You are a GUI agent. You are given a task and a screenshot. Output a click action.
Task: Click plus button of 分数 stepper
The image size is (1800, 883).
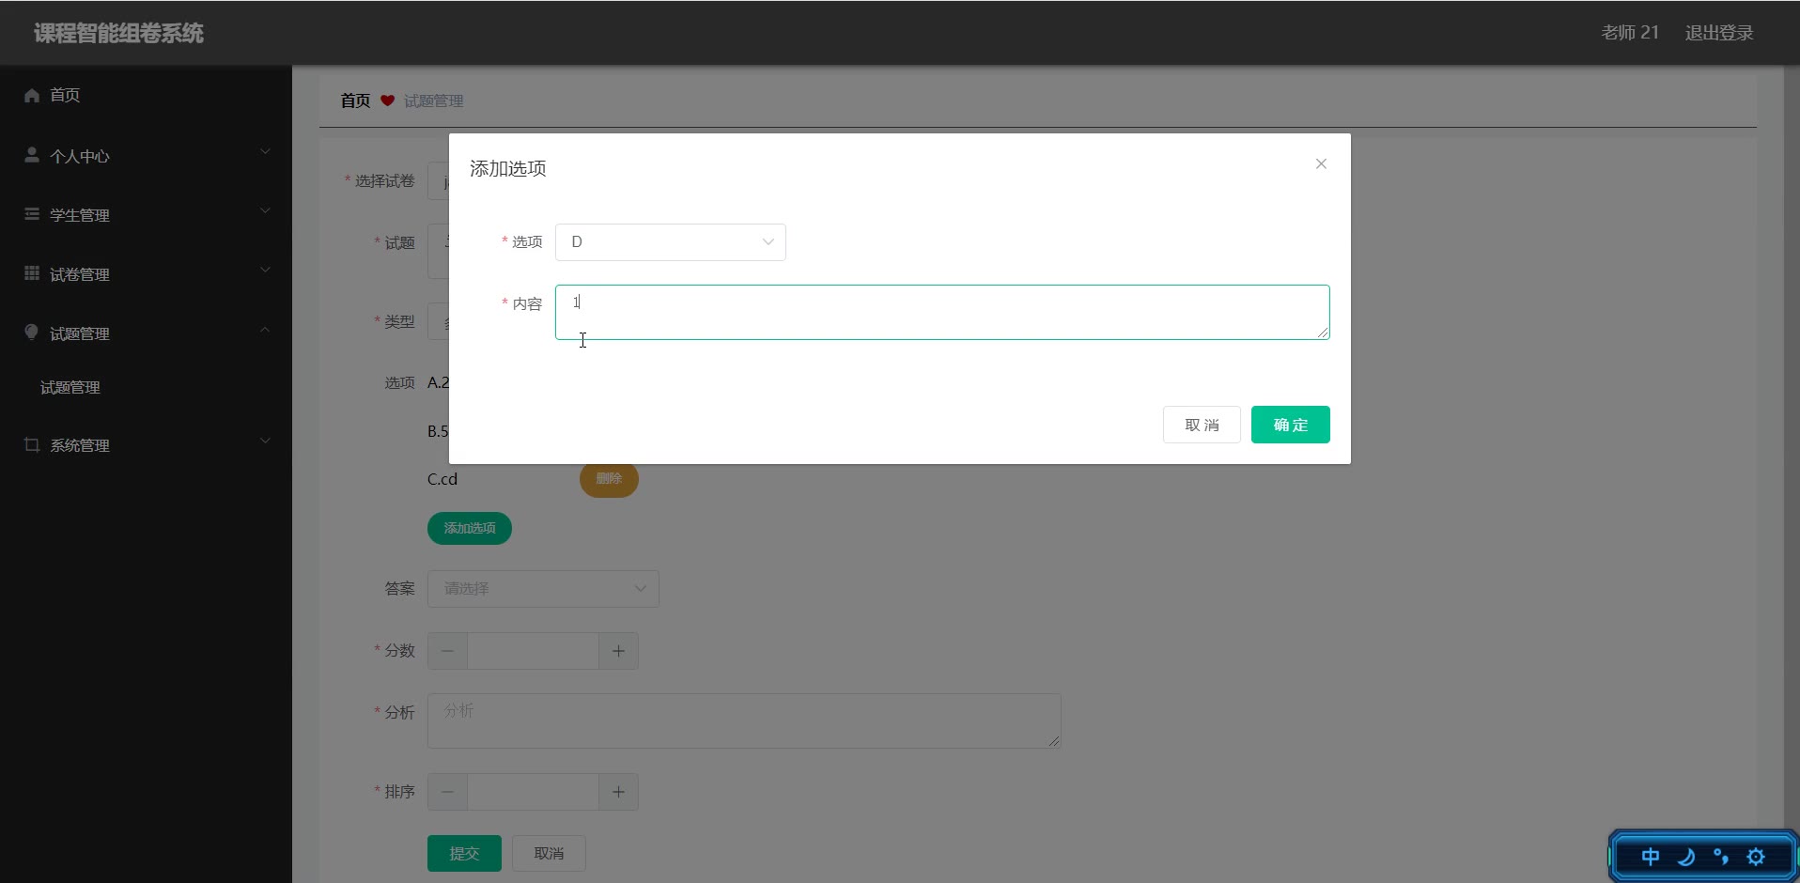[x=618, y=651]
